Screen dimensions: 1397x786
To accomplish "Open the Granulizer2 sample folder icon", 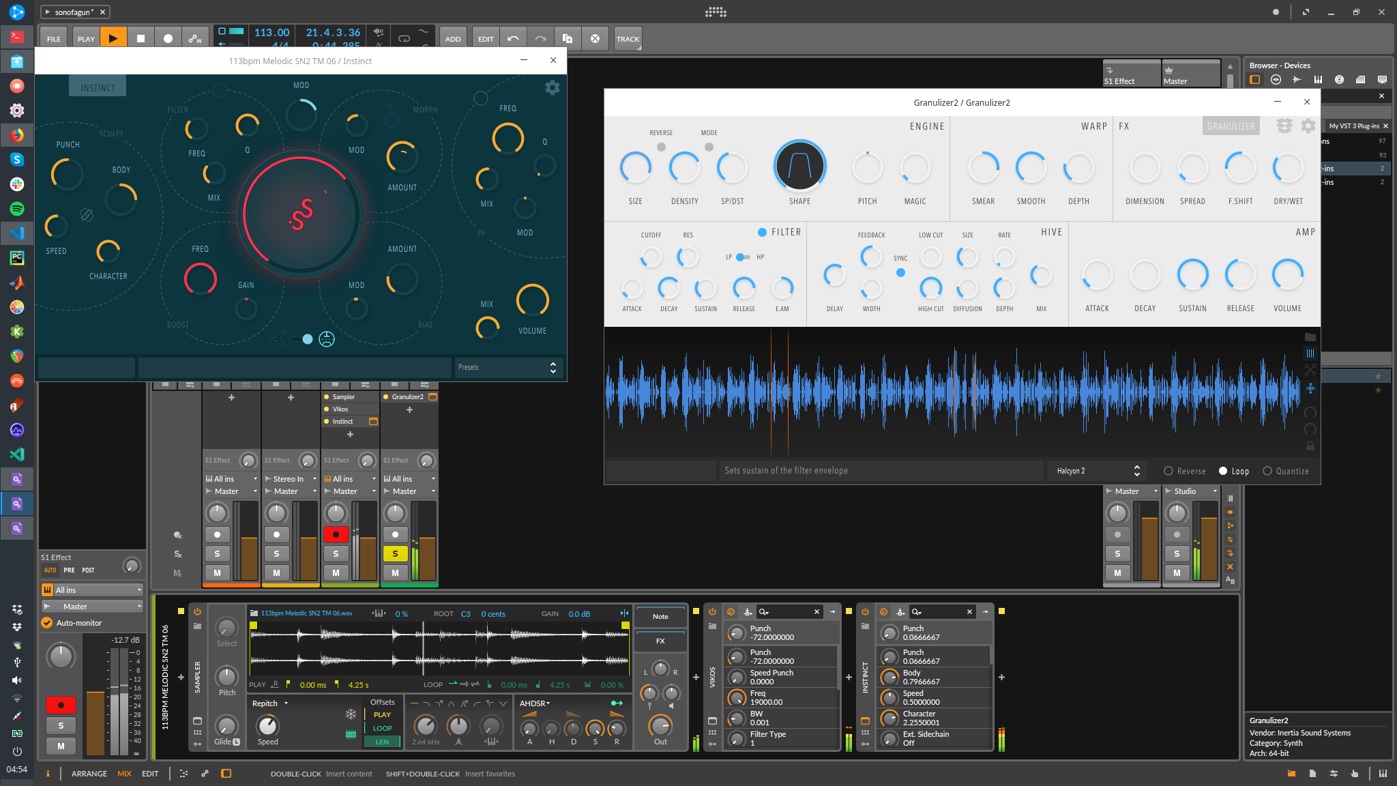I will tap(1310, 337).
